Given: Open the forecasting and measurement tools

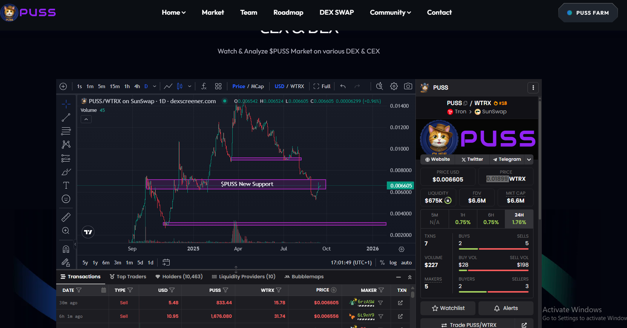Looking at the screenshot, I should pos(66,158).
